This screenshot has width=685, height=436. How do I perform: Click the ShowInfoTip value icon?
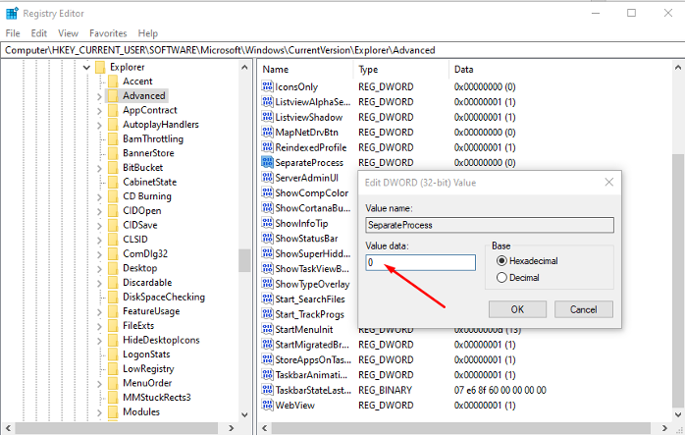point(267,223)
